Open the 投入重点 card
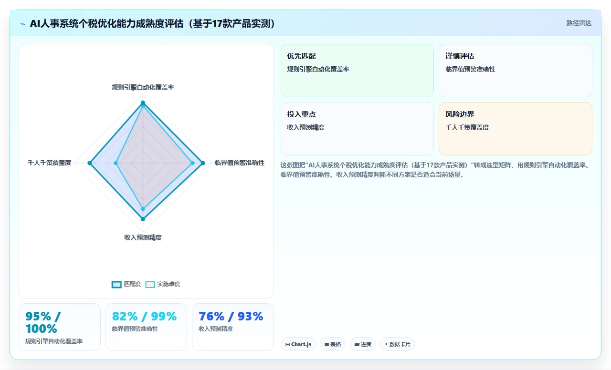 357,129
